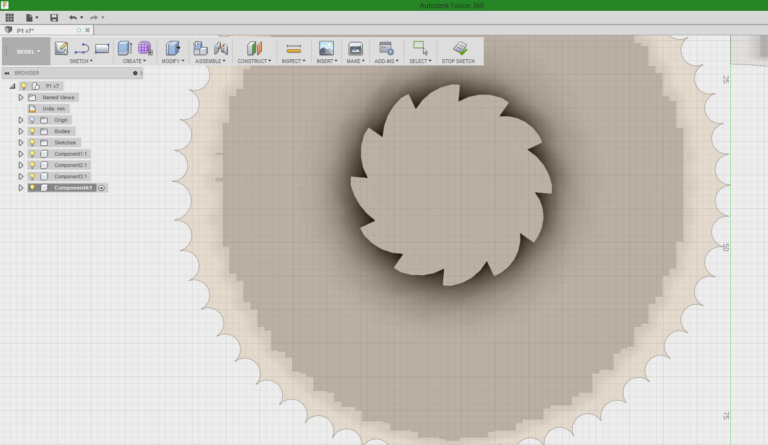Expand the Sketches folder
The image size is (768, 445).
(21, 143)
